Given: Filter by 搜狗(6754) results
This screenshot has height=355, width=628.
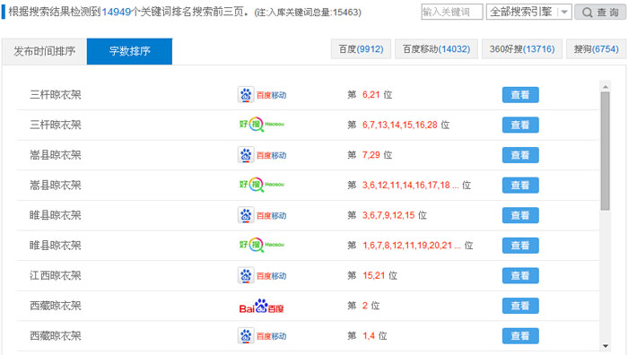Looking at the screenshot, I should click(596, 49).
